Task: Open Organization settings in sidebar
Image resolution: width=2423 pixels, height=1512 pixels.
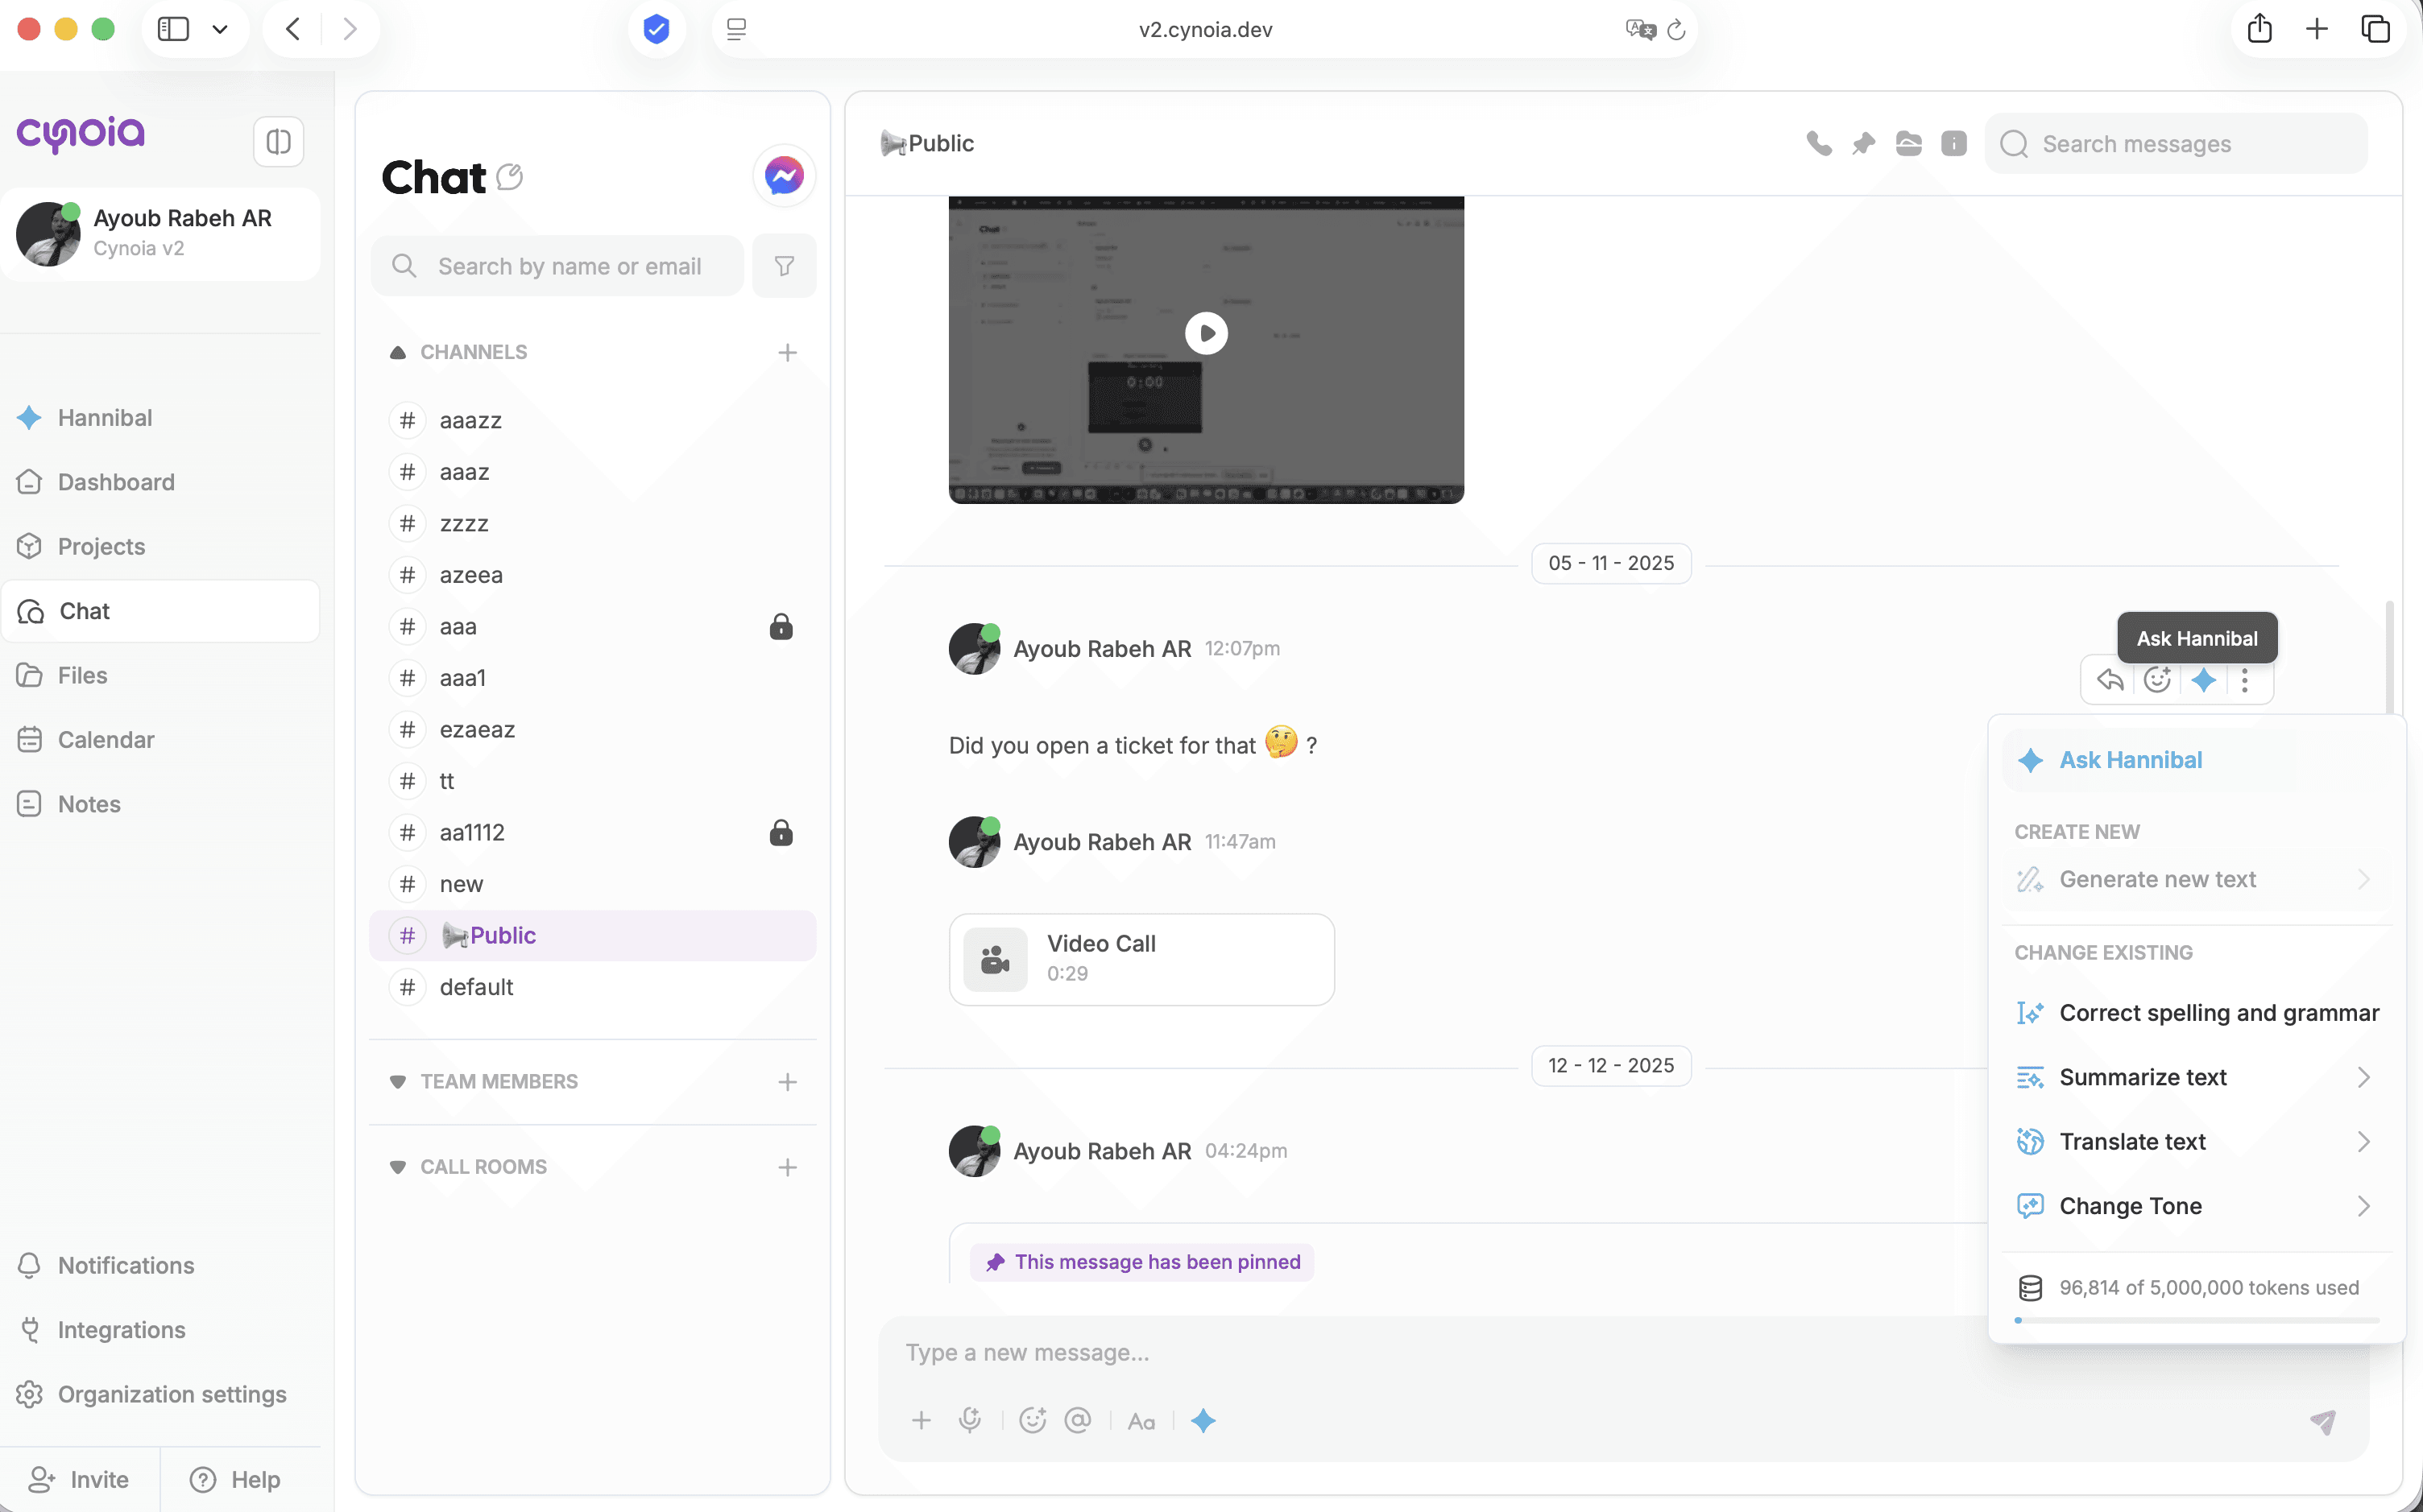Action: click(x=171, y=1394)
